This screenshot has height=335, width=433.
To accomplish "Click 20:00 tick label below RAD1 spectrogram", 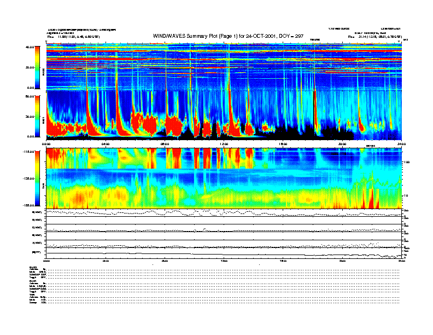I will coord(342,145).
